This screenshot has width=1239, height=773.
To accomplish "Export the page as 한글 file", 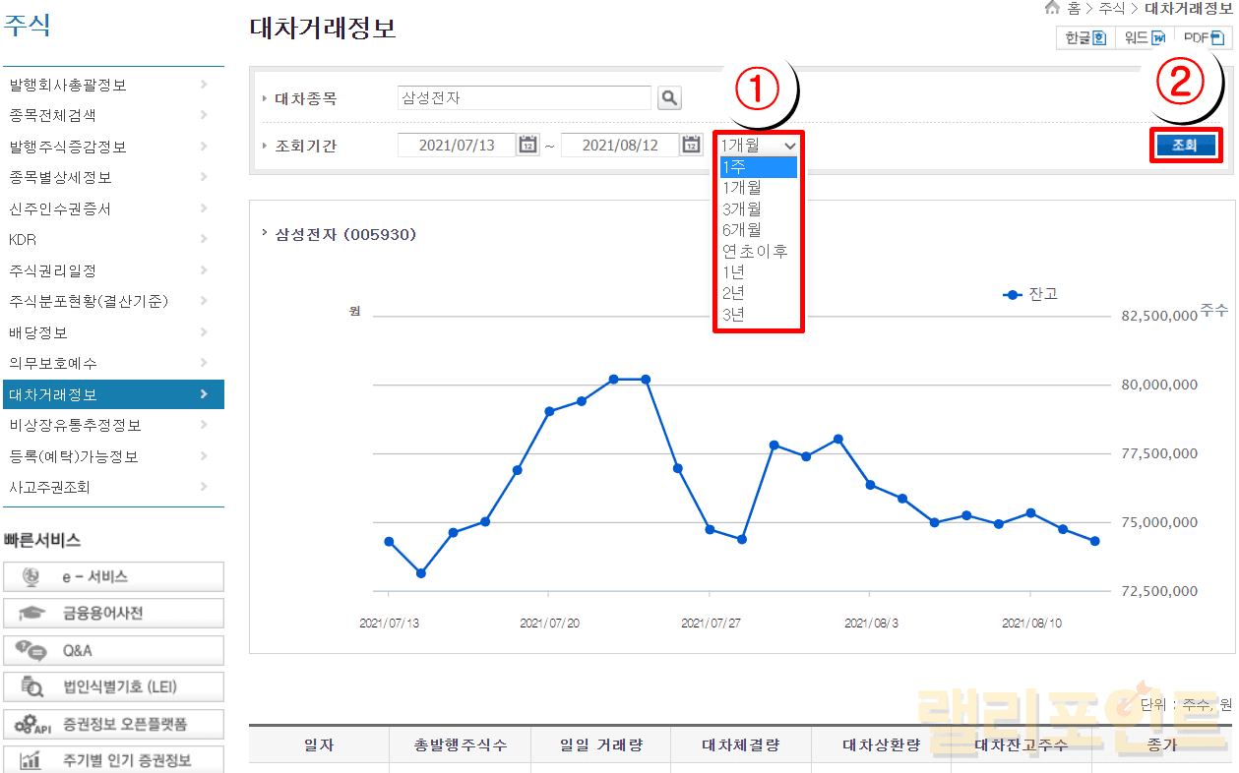I will pyautogui.click(x=1085, y=38).
